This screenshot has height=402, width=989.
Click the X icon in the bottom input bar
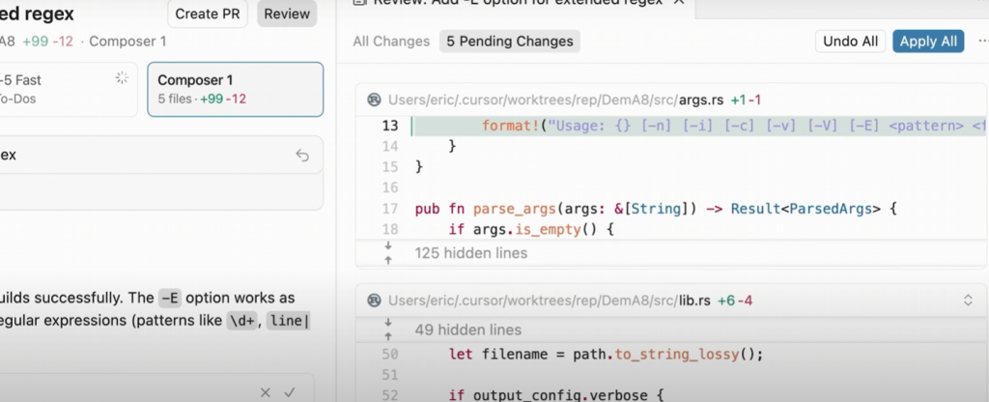pos(266,391)
